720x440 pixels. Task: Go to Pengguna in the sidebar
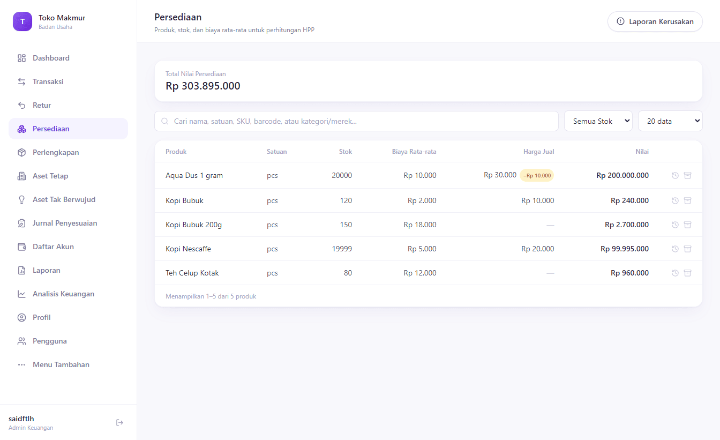[68, 341]
